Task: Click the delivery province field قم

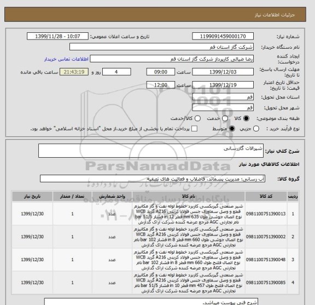Action: [223, 97]
